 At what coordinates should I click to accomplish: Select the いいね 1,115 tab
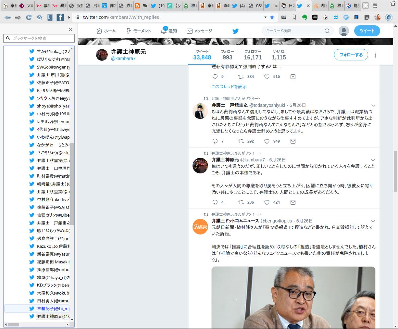point(279,55)
